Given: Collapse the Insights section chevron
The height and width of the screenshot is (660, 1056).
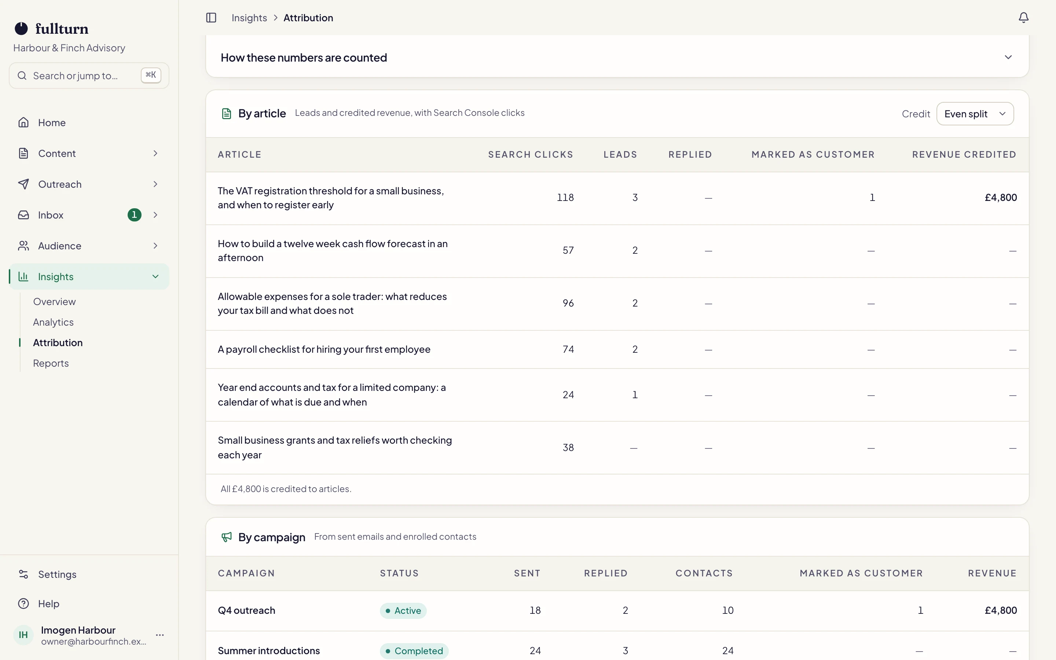Looking at the screenshot, I should coord(155,276).
